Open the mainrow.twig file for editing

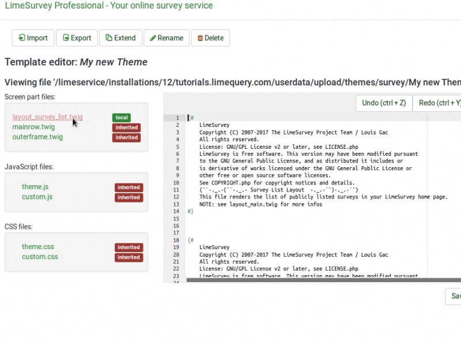(x=34, y=126)
